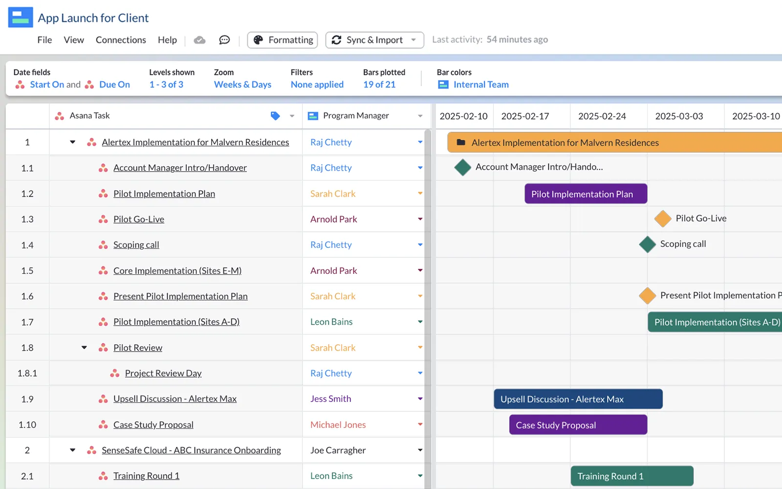782x489 pixels.
Task: Collapse the Pilot Review subtask group
Action: coord(84,348)
